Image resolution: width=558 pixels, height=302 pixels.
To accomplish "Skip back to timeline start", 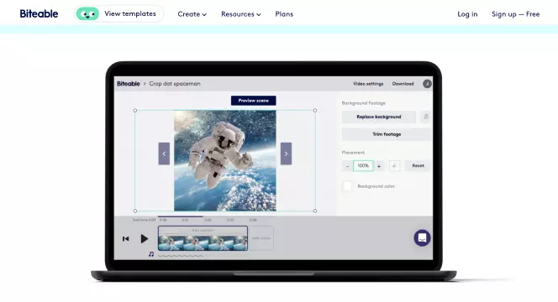I will coord(125,239).
